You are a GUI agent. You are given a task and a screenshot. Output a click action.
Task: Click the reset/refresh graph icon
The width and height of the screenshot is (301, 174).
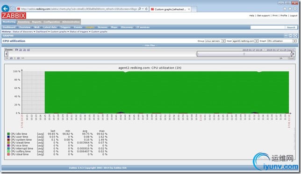pyautogui.click(x=290, y=35)
